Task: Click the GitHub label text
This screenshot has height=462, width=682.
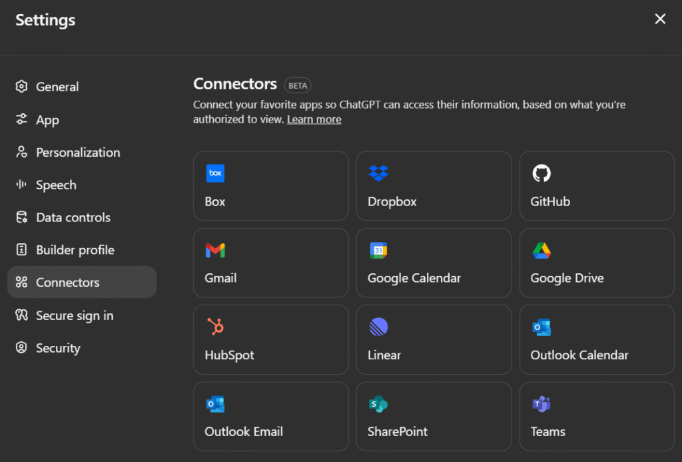Action: [550, 201]
